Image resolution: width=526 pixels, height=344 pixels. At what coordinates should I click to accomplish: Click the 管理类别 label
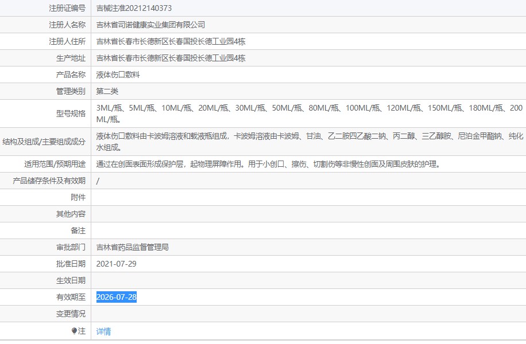tap(71, 91)
